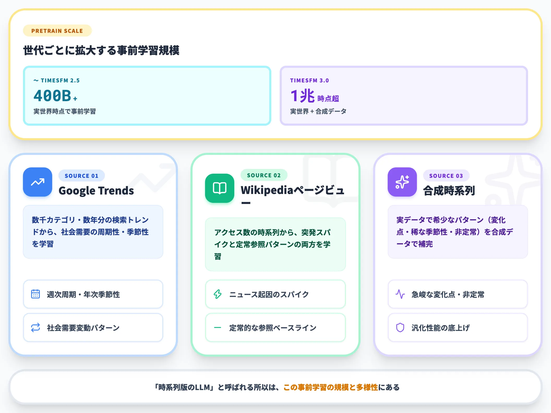The width and height of the screenshot is (551, 413).
Task: Click the pulse waveform icon beside 急峻な変化点・非定常
Action: click(x=400, y=294)
